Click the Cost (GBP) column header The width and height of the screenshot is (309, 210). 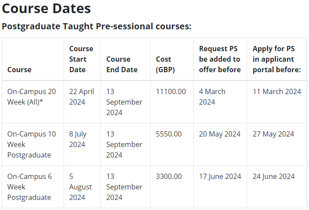click(165, 64)
